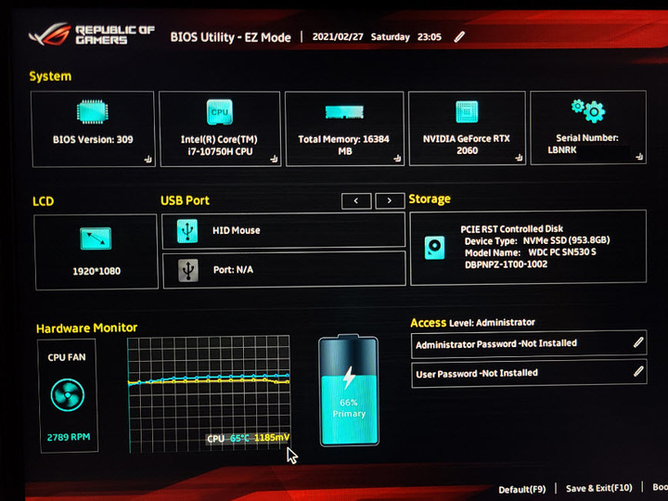Click the 1185mV voltage reading
Screen dimensions: 668x501
(272, 438)
